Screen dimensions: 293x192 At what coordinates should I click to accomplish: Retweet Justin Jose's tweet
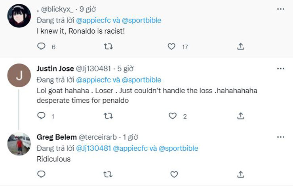click(x=108, y=116)
